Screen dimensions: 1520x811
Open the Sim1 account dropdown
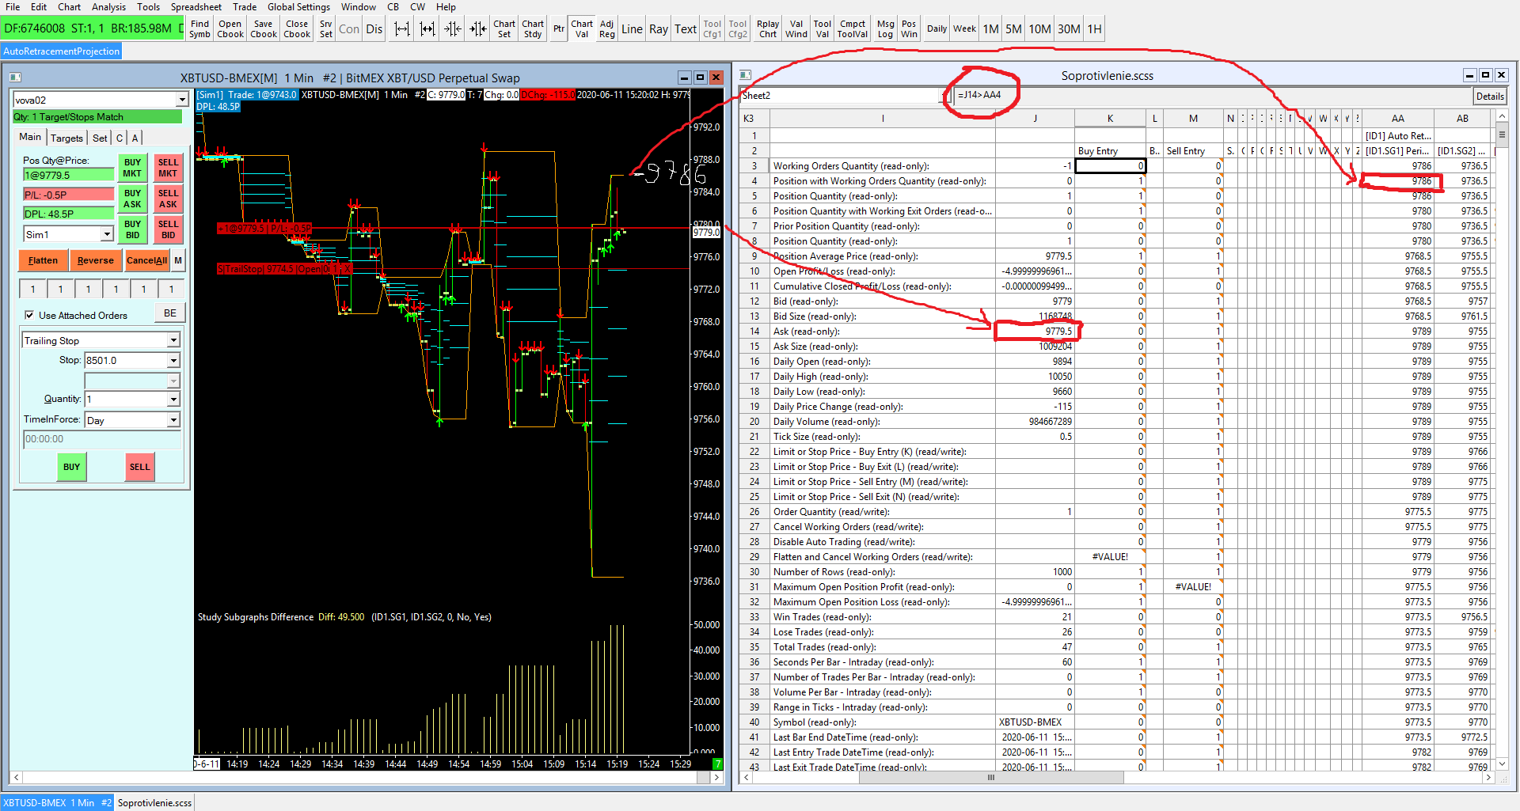coord(107,234)
